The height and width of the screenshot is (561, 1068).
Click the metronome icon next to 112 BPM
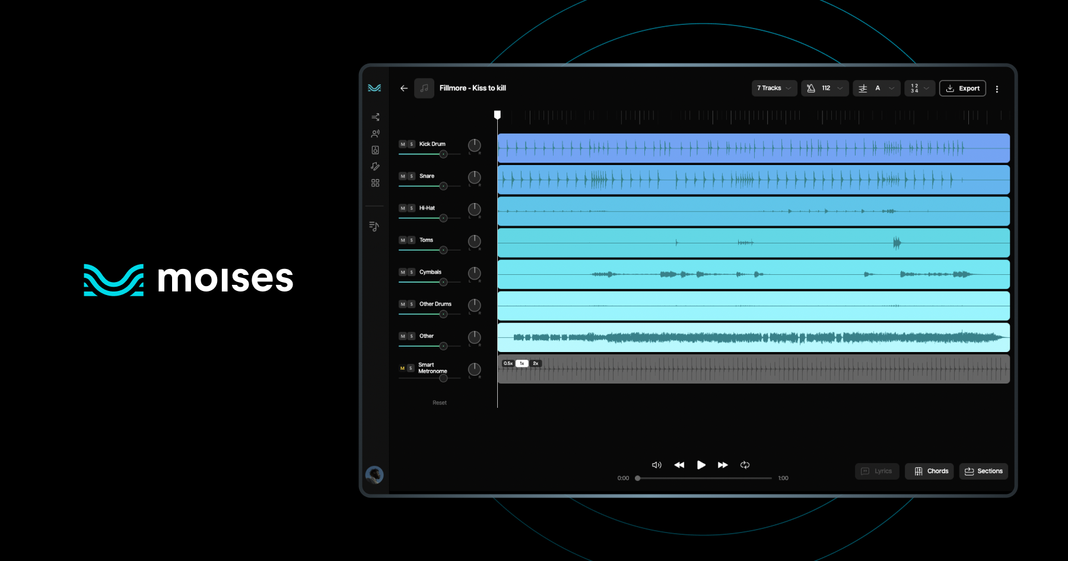811,88
